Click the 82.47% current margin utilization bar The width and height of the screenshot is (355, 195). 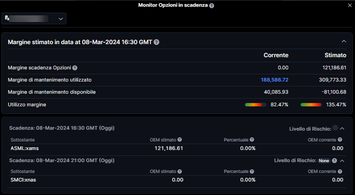(255, 104)
